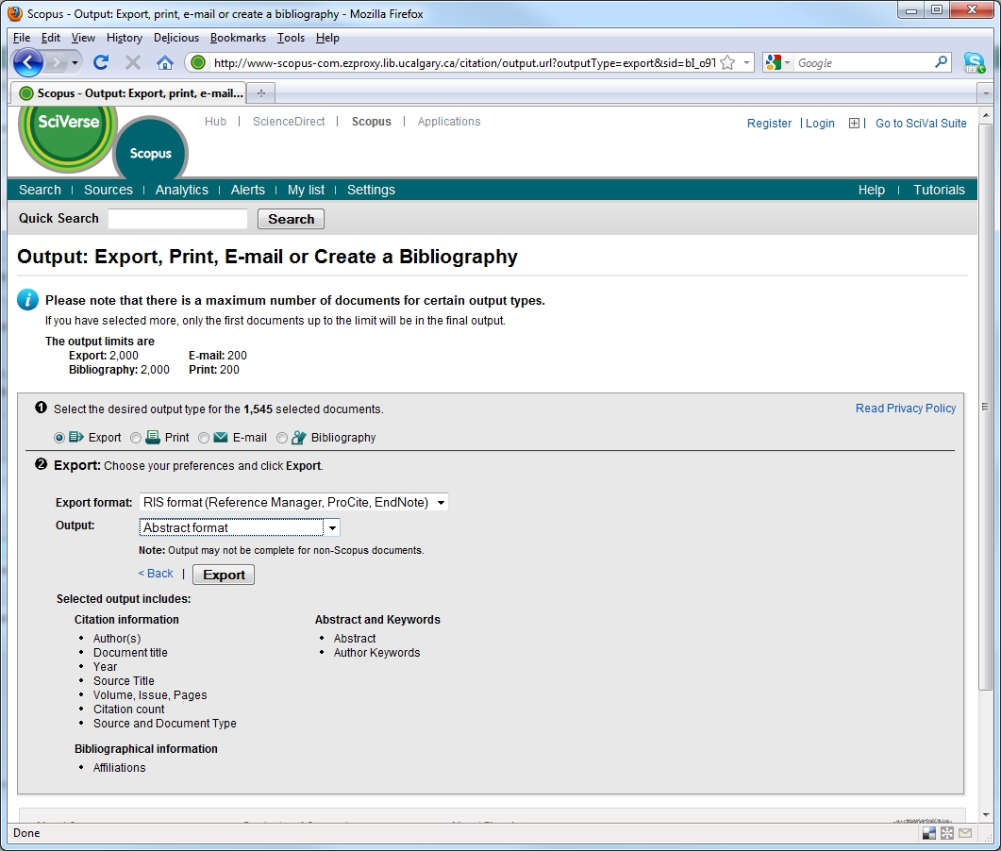
Task: Expand the Output Abstract format dropdown
Action: (240, 528)
